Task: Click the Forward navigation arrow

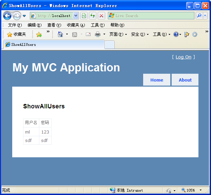Action: pos(17,16)
